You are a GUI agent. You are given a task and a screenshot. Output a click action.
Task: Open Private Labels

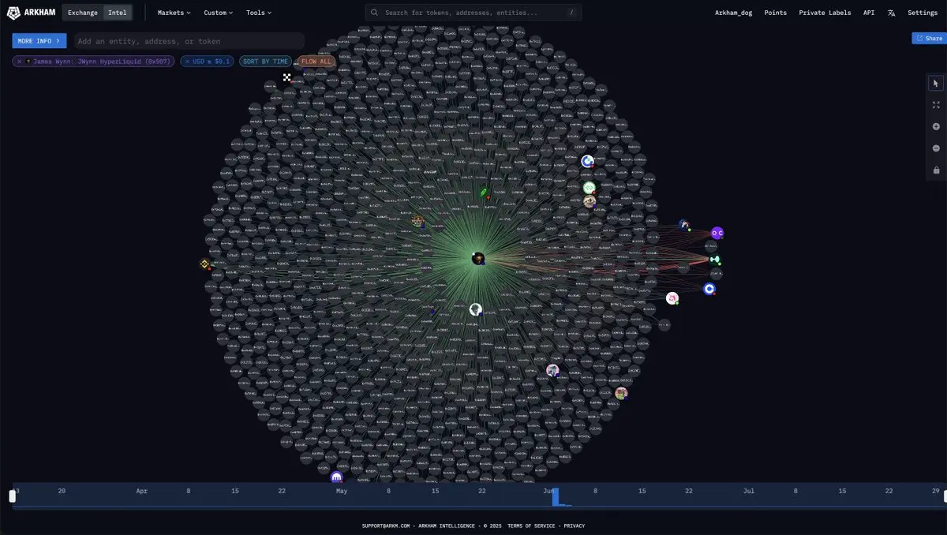[825, 13]
